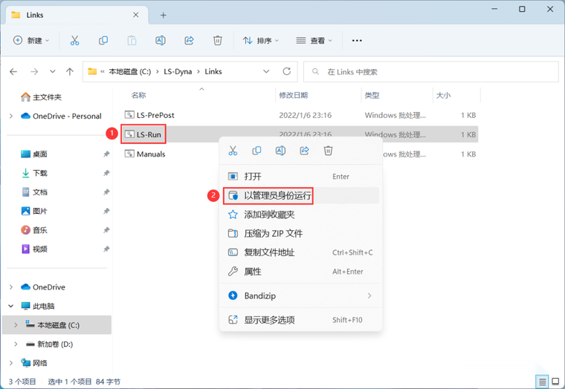Expand the 新加卷 (D:) node

coord(16,344)
